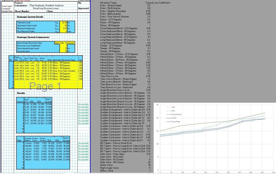This screenshot has height=174, width=276.
Task: Click the Structure Loss Coefficient value cell
Action: (x=63, y=46)
